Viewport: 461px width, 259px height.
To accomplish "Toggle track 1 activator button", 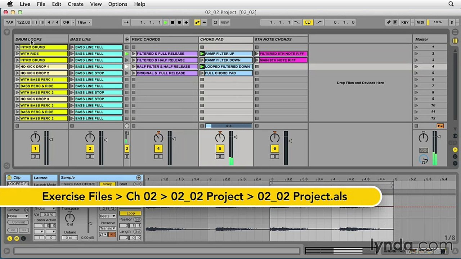I will click(x=35, y=149).
